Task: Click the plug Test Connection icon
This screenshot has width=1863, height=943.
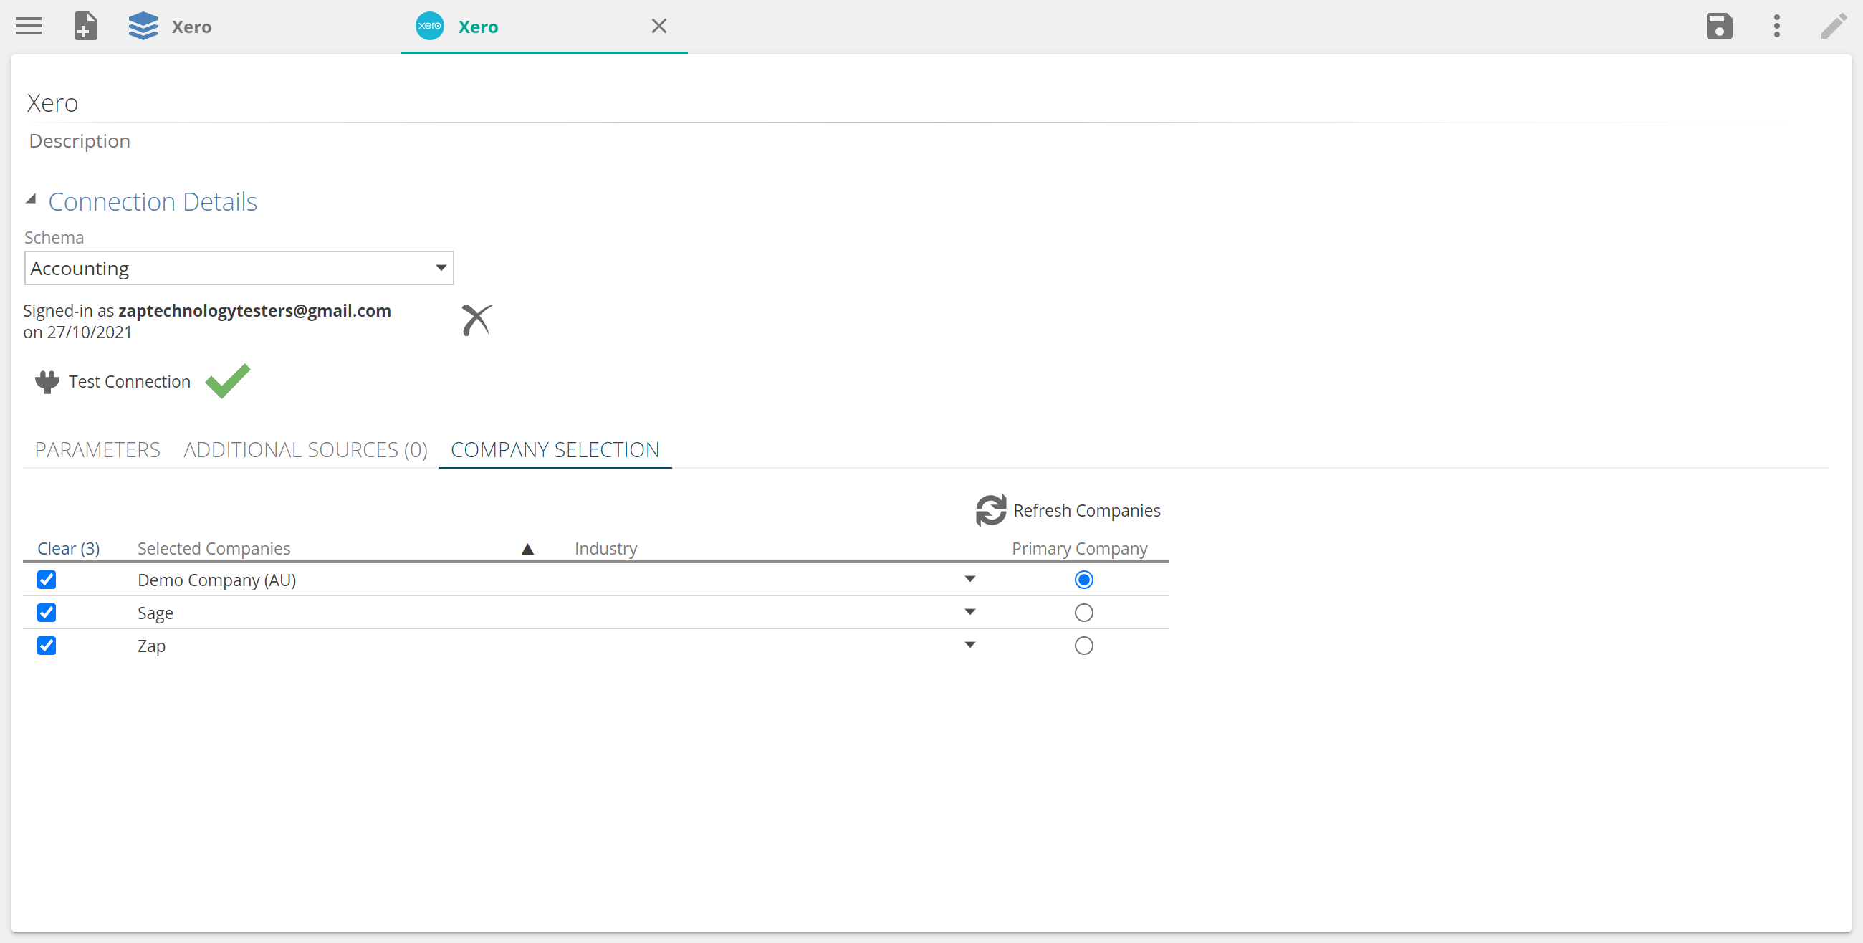Action: pyautogui.click(x=47, y=382)
